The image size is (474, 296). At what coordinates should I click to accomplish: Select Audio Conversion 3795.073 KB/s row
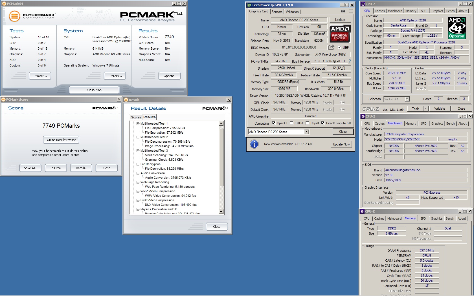[168, 178]
